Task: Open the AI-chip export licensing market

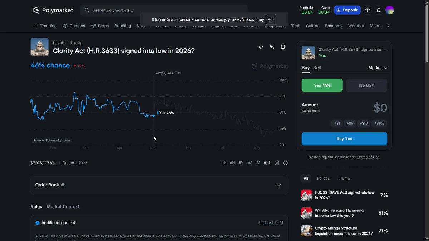Action: coord(344,213)
